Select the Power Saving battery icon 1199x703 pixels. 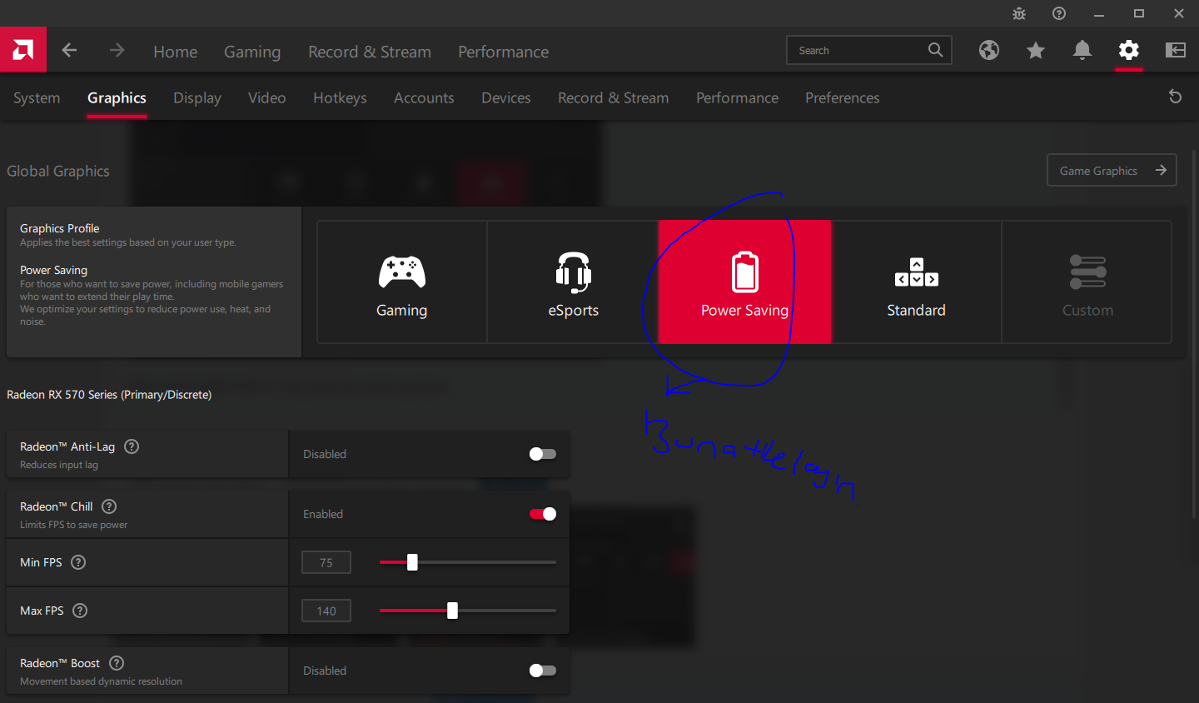(745, 272)
